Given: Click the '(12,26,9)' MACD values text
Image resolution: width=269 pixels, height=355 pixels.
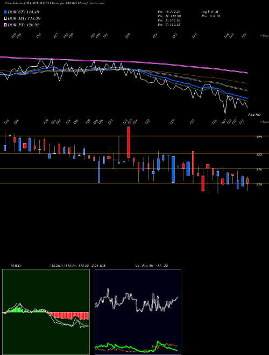Looking at the screenshot, I should coord(74,266).
